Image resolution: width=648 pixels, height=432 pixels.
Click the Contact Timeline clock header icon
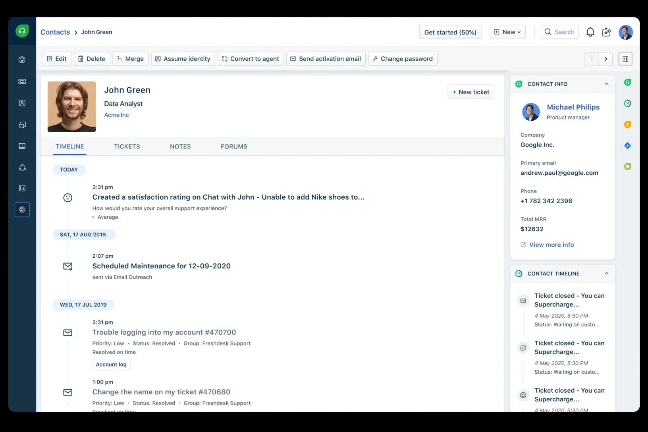pos(519,274)
